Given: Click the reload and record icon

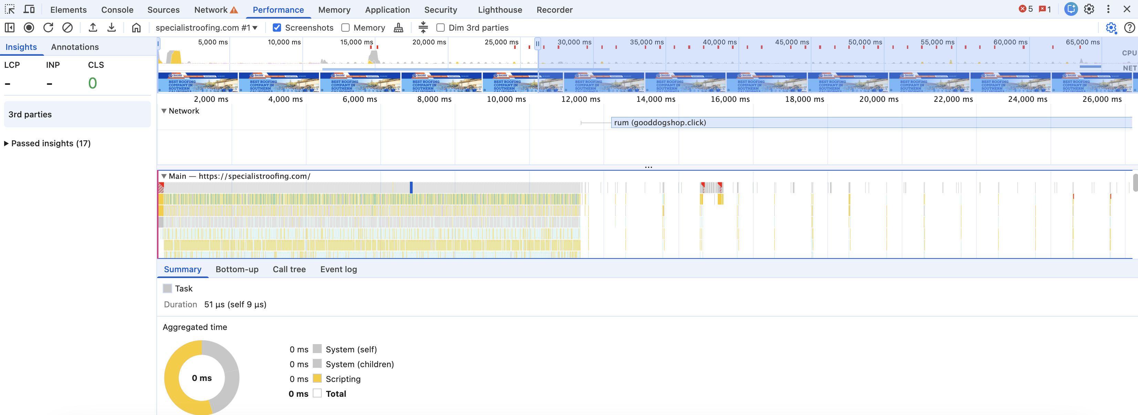Looking at the screenshot, I should click(48, 28).
